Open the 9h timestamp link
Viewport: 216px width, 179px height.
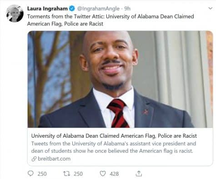tap(127, 9)
